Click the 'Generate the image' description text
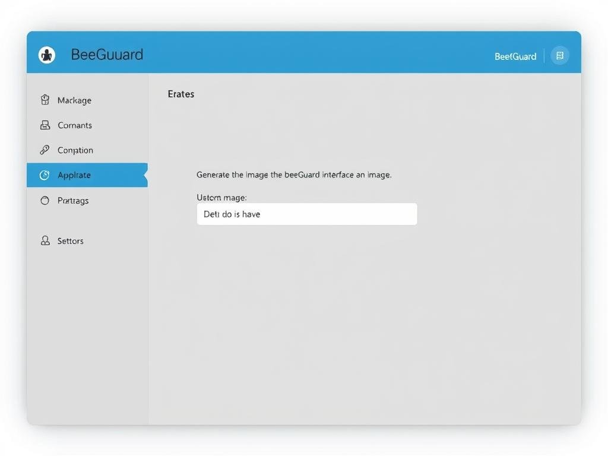This screenshot has width=608, height=456. click(294, 175)
